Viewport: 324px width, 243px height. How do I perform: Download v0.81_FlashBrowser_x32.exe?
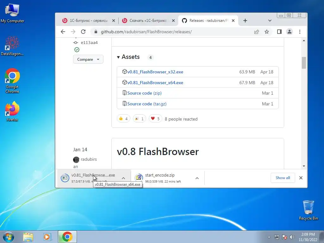pyautogui.click(x=155, y=72)
